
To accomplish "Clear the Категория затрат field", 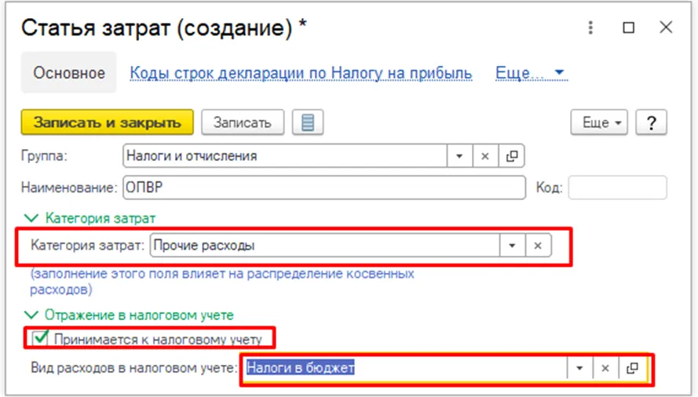I will 538,246.
